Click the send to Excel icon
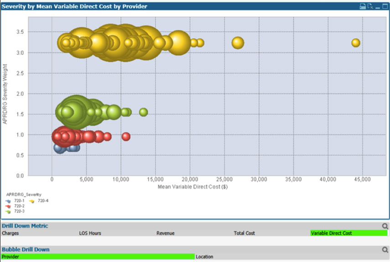The height and width of the screenshot is (262, 390). [x=370, y=6]
